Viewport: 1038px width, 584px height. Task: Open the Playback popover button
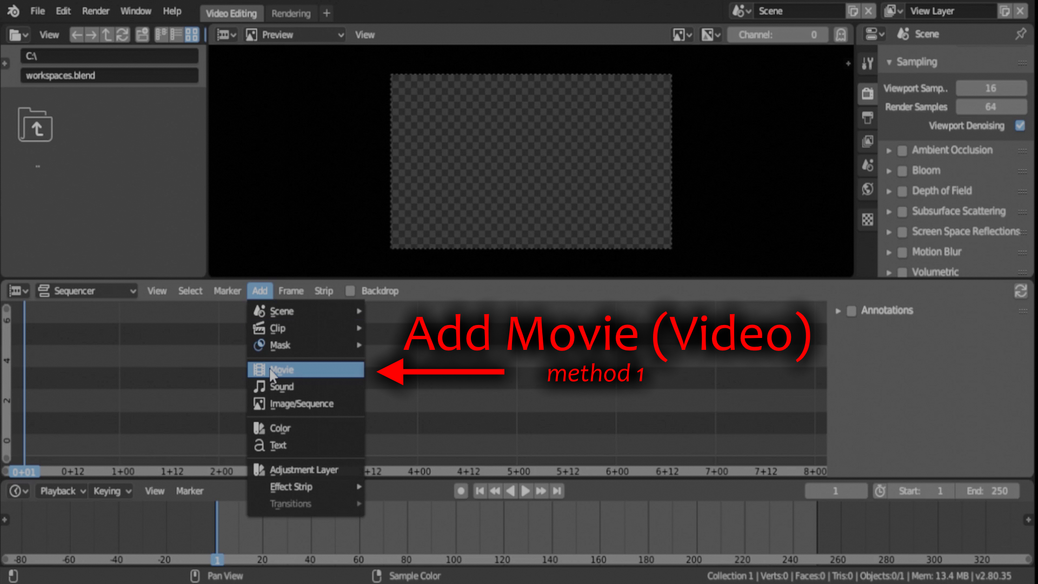point(63,491)
